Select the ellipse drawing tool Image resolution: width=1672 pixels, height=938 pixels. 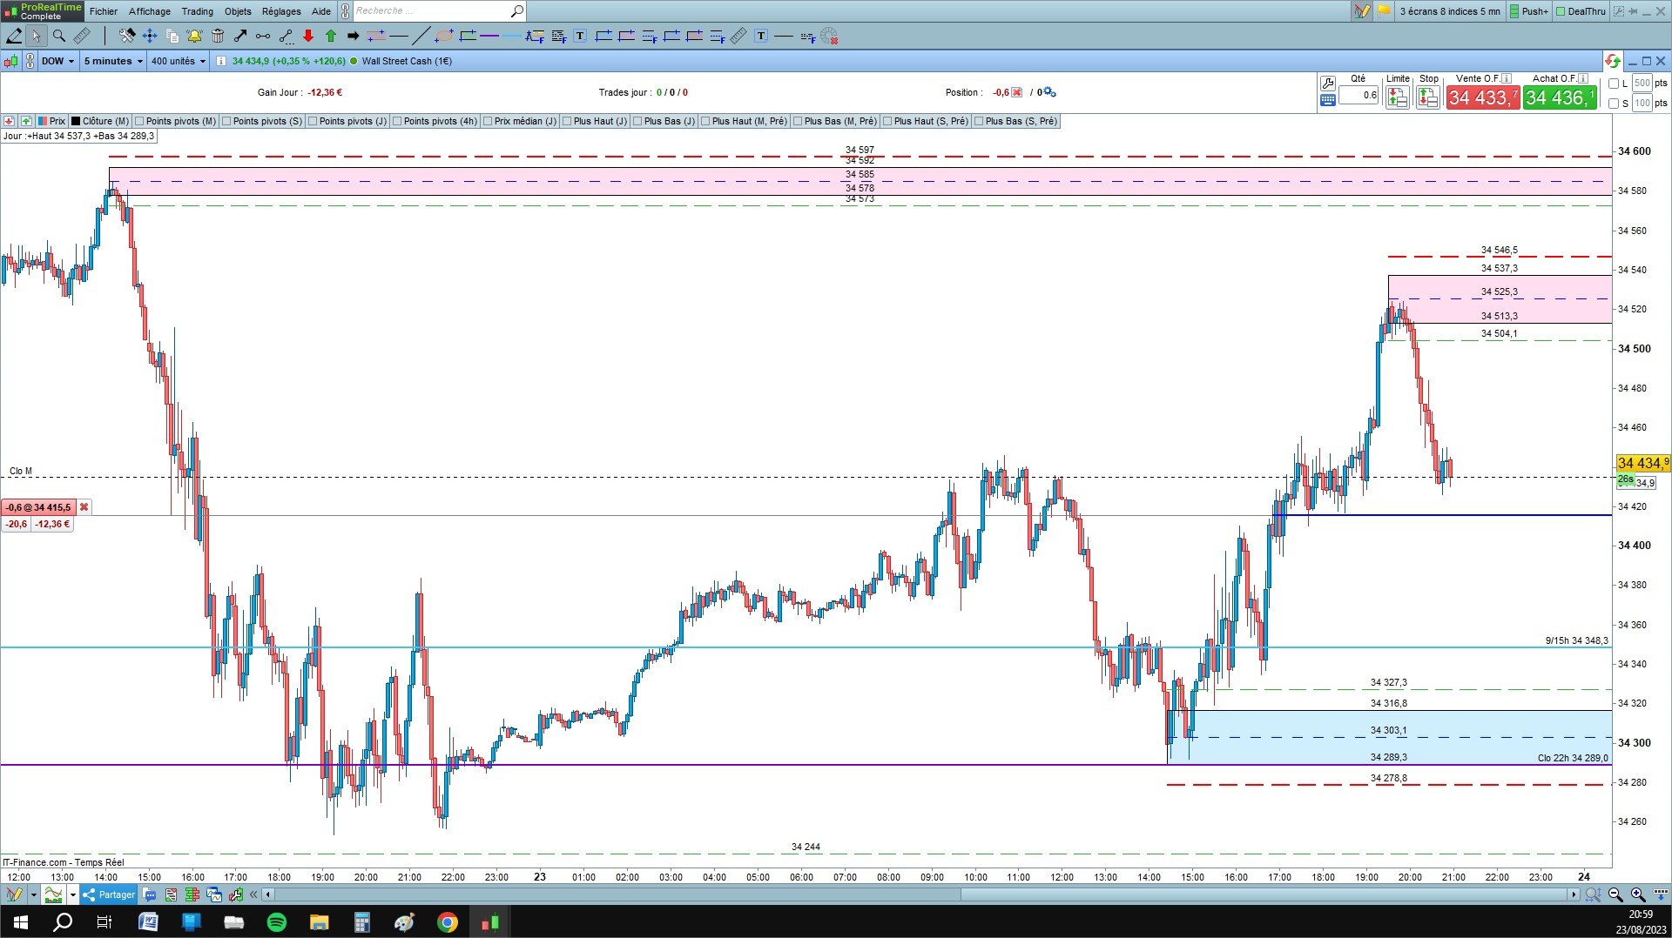pyautogui.click(x=443, y=36)
